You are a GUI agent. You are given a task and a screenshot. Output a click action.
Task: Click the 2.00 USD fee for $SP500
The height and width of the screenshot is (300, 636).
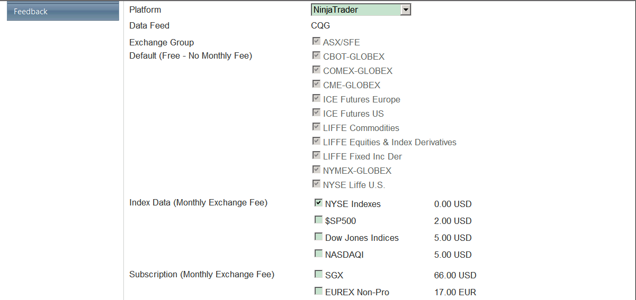453,221
